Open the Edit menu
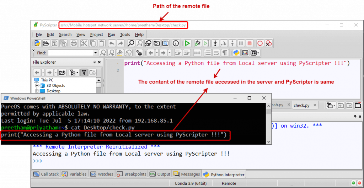The height and width of the screenshot is (188, 364). pyautogui.click(x=50, y=34)
